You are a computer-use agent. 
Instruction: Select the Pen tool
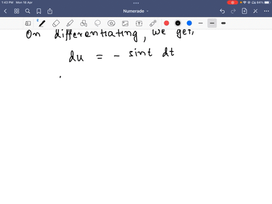(41, 23)
